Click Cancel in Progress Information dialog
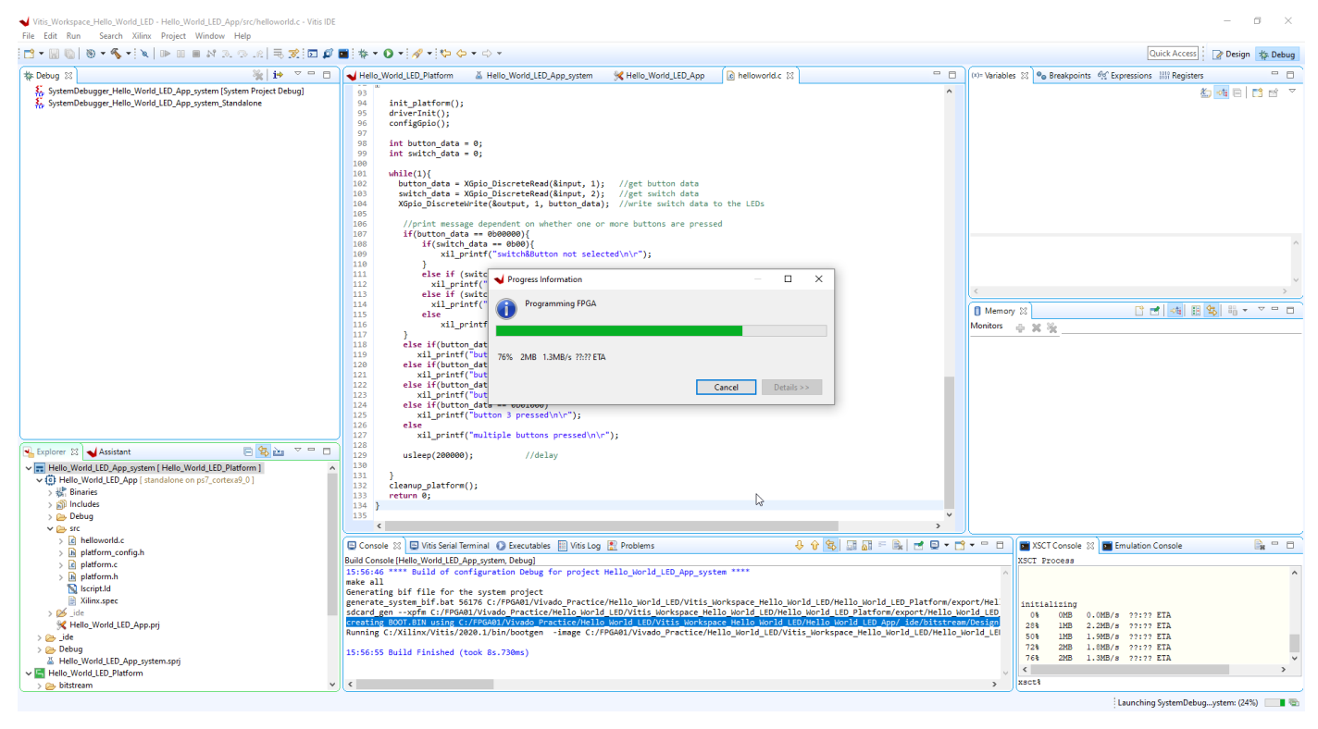This screenshot has width=1318, height=729. click(x=726, y=387)
